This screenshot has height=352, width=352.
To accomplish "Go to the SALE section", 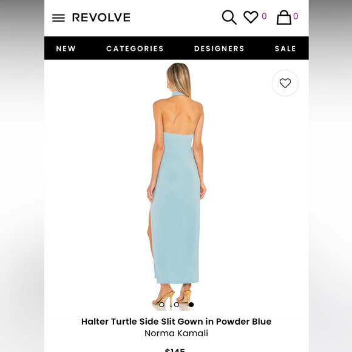I will pyautogui.click(x=285, y=49).
